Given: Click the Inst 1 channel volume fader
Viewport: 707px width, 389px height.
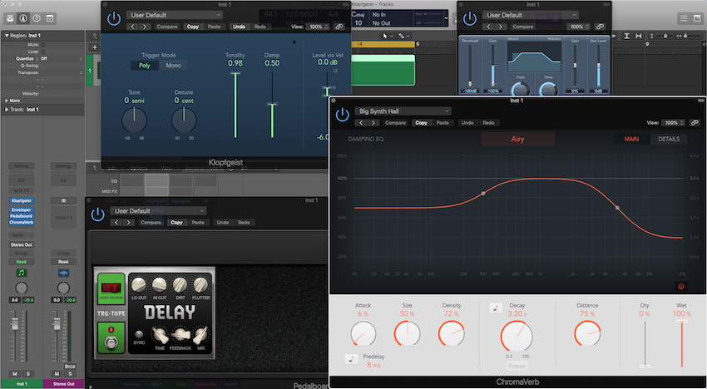Looking at the screenshot, I should [15, 324].
